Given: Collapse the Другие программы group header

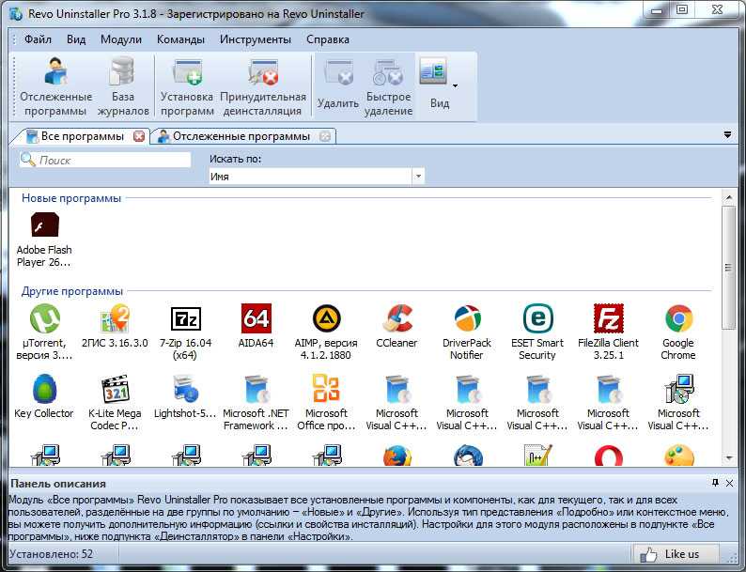Looking at the screenshot, I should pyautogui.click(x=72, y=291).
